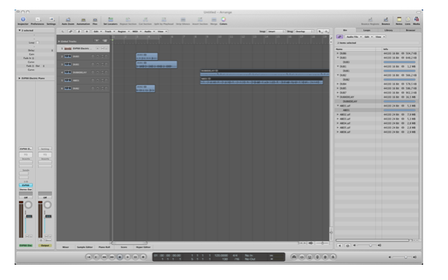
Task: Switch to the Loops tab
Action: pos(367,30)
